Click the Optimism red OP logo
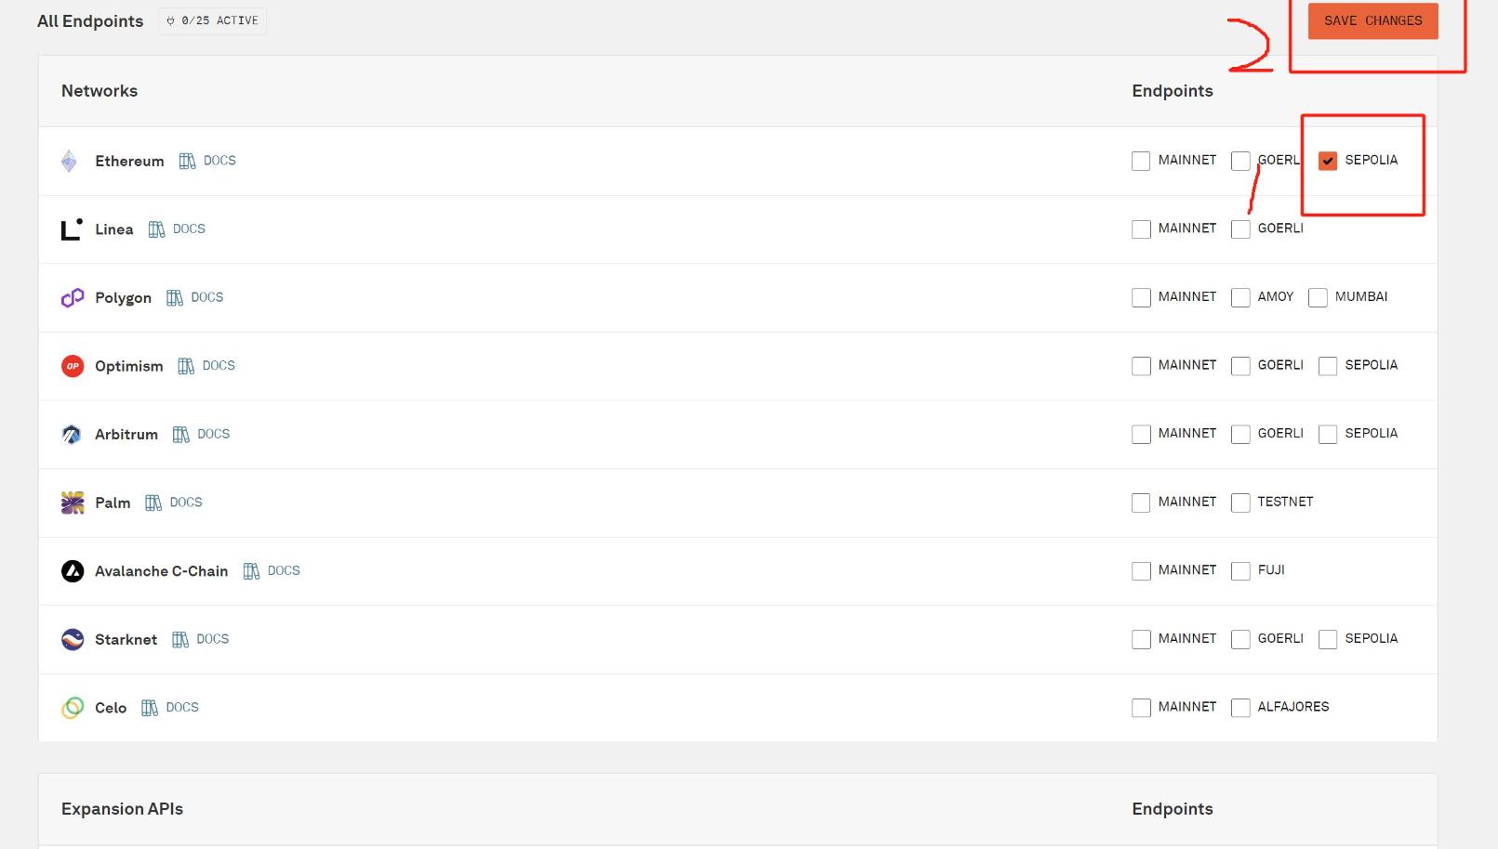Viewport: 1498px width, 849px height. pyautogui.click(x=73, y=366)
